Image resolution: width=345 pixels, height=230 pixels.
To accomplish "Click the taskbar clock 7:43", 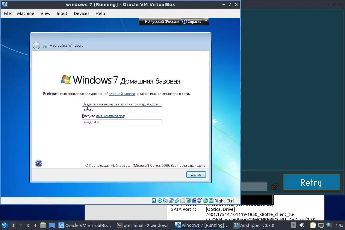I will coord(339,225).
